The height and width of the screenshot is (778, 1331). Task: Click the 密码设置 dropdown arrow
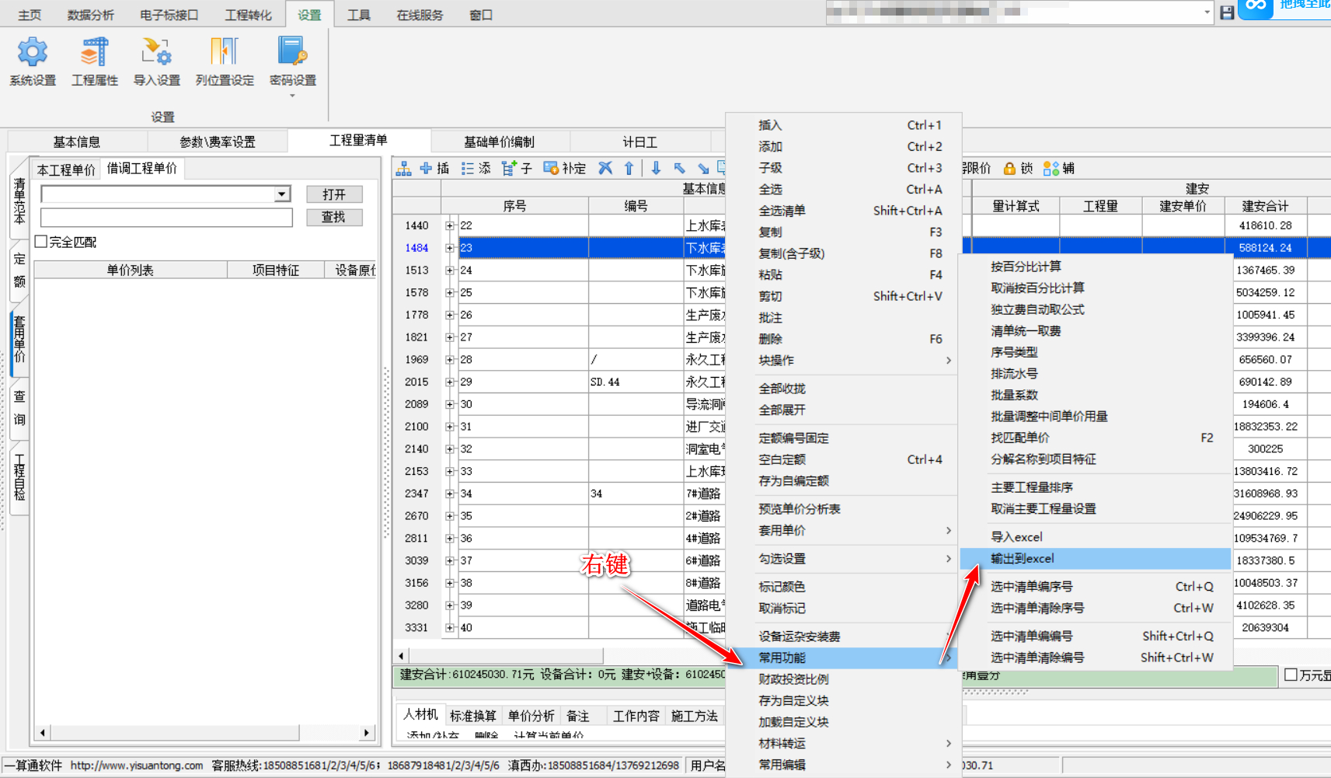[292, 96]
